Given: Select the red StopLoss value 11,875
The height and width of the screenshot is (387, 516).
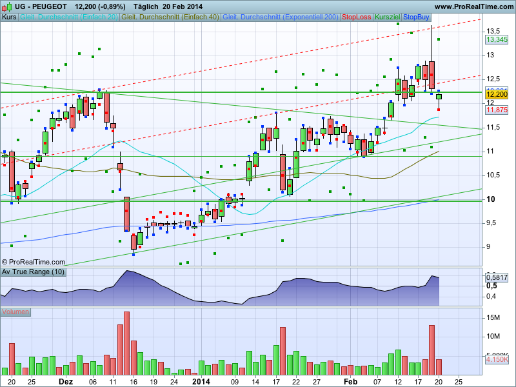Looking at the screenshot, I should 497,110.
